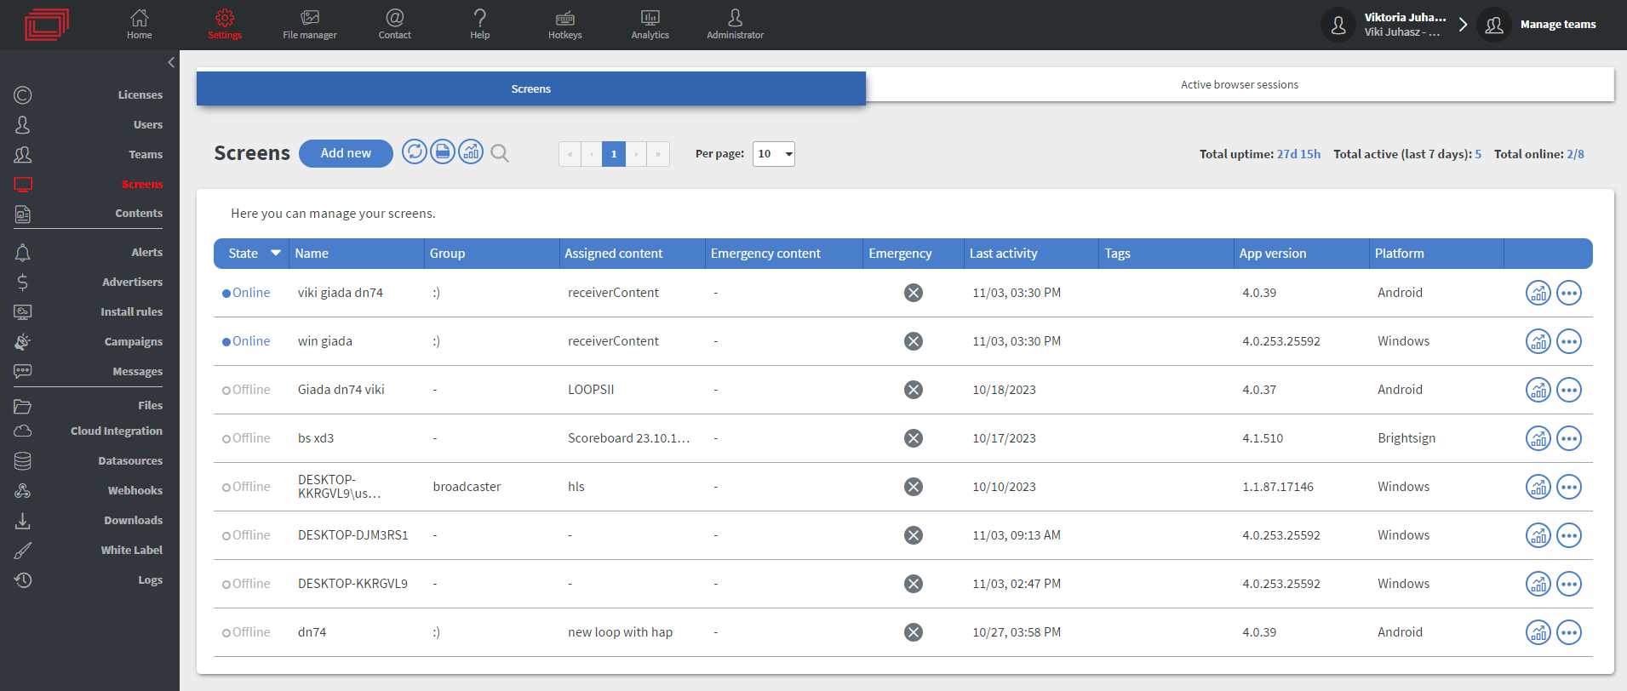Open Campaigns in the sidebar

[x=89, y=341]
